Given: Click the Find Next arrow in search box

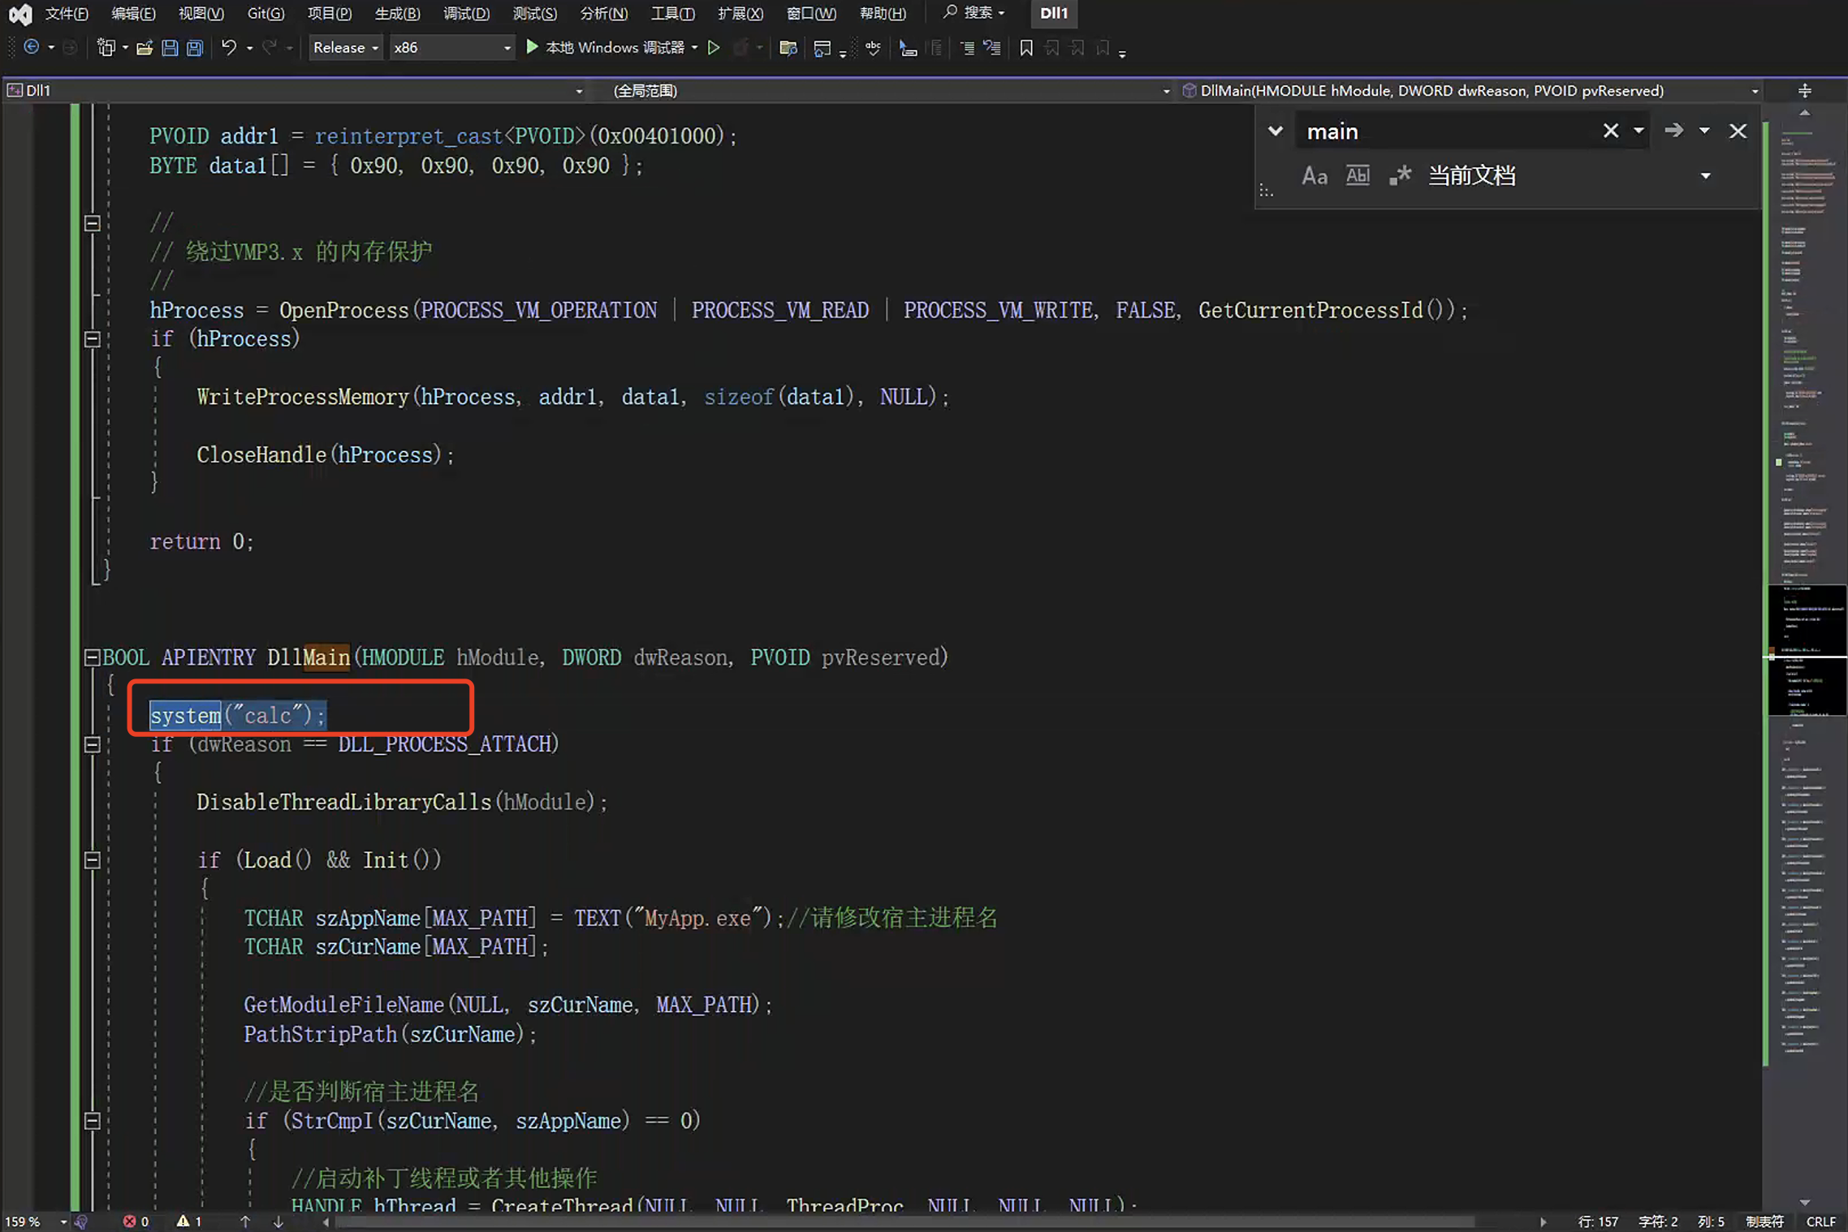Looking at the screenshot, I should 1673,131.
